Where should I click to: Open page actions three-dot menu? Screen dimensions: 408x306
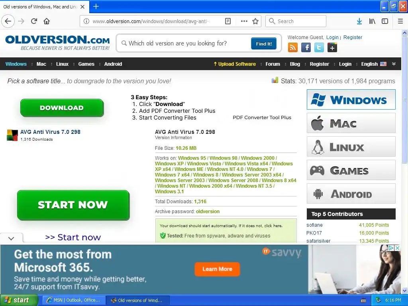244,21
